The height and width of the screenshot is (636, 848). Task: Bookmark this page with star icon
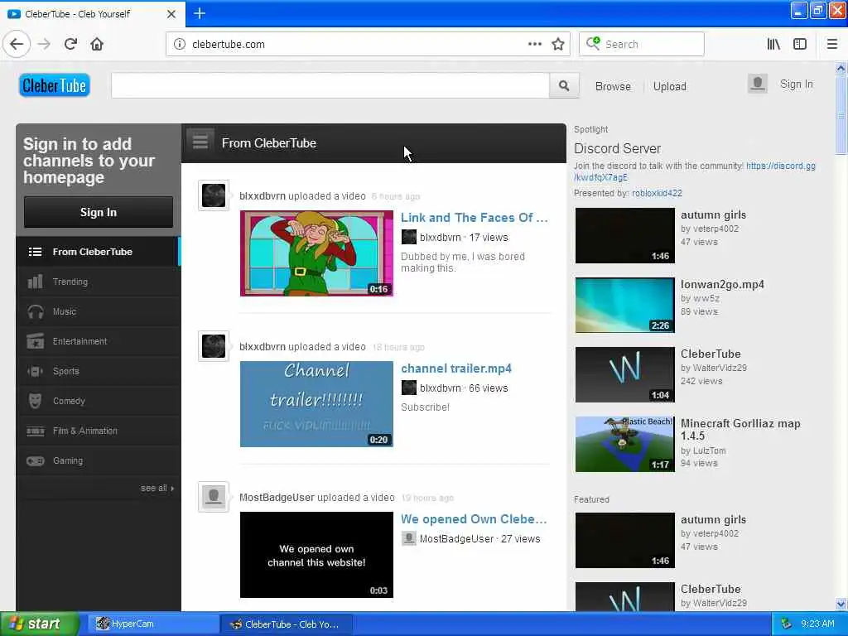(x=558, y=44)
